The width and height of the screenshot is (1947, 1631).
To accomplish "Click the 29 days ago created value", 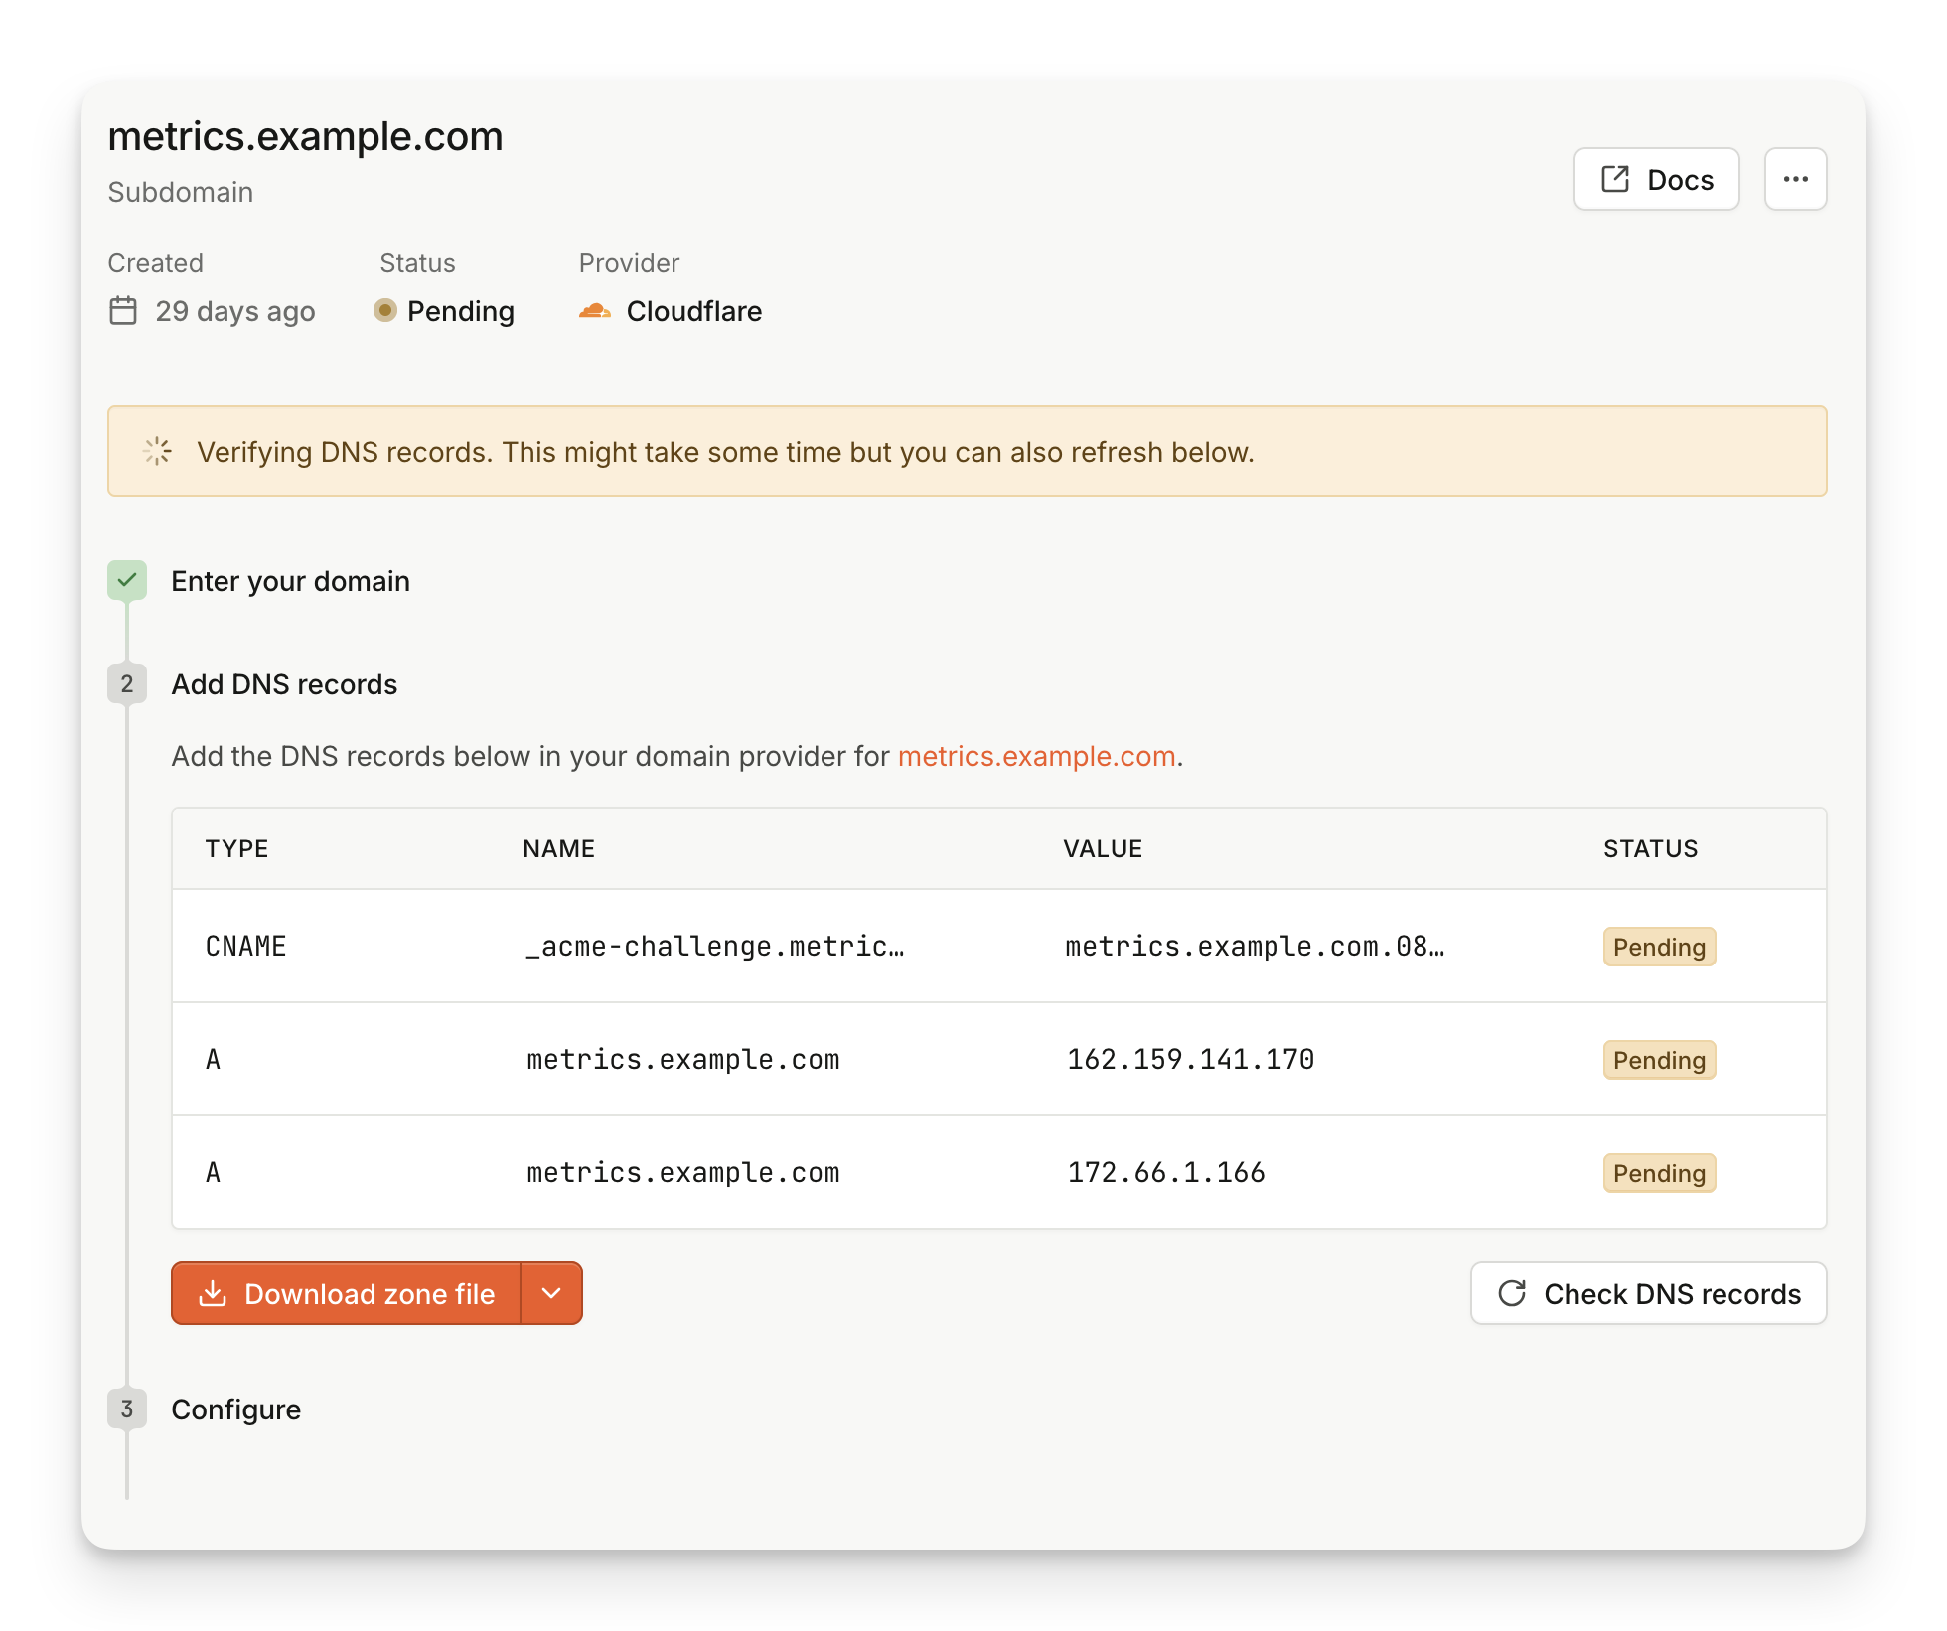I will click(235, 311).
